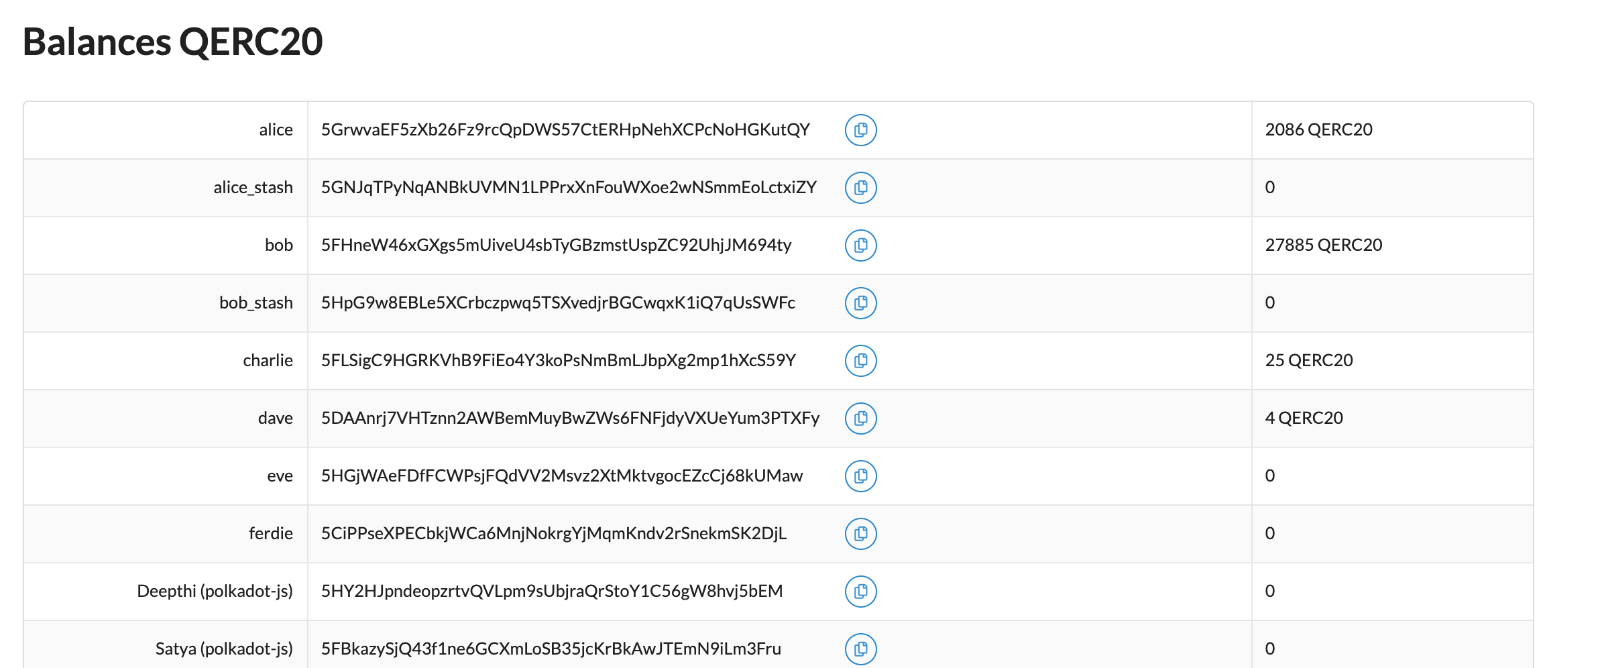Viewport: 1600px width, 668px height.
Task: Click Deepthi (polkadot-js) 0 balance
Action: [1270, 591]
